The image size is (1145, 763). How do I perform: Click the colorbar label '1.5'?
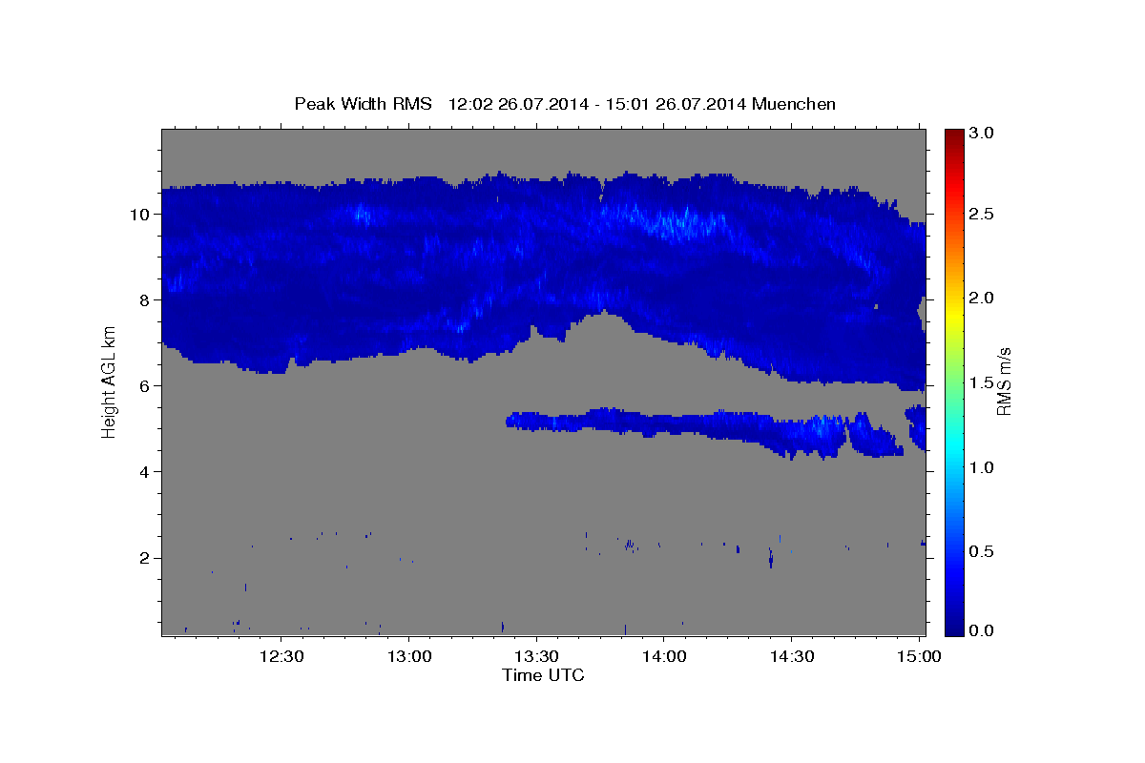pyautogui.click(x=984, y=382)
